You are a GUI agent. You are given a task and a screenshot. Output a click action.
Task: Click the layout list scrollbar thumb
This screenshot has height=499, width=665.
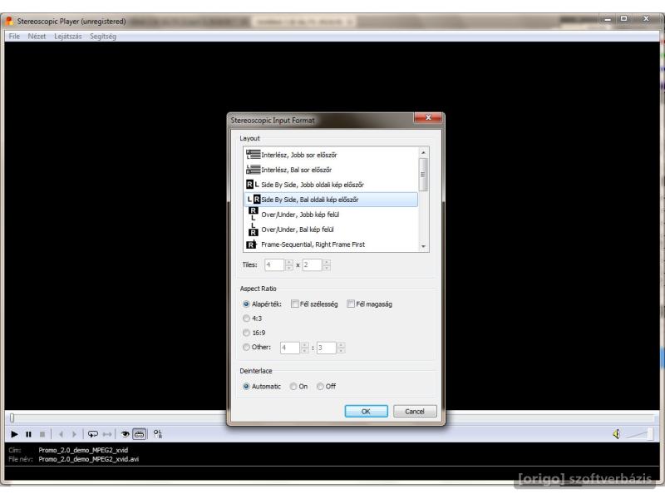(423, 175)
